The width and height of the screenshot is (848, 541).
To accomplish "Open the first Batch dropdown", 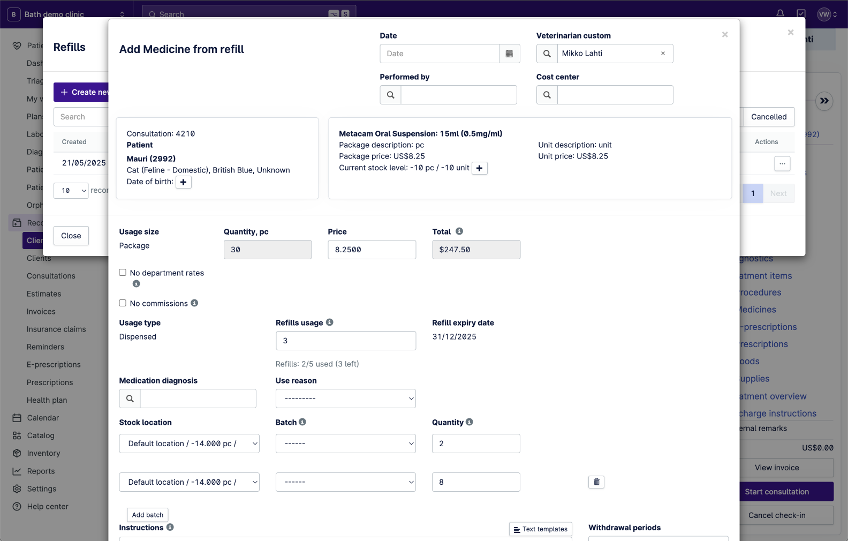I will [x=345, y=444].
